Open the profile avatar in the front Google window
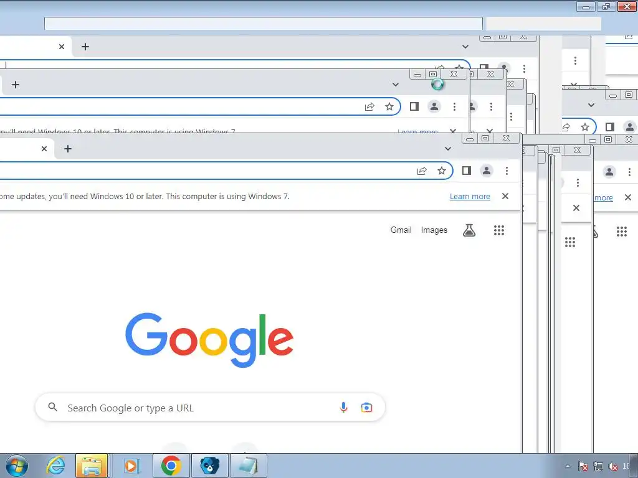638x478 pixels. pyautogui.click(x=487, y=171)
